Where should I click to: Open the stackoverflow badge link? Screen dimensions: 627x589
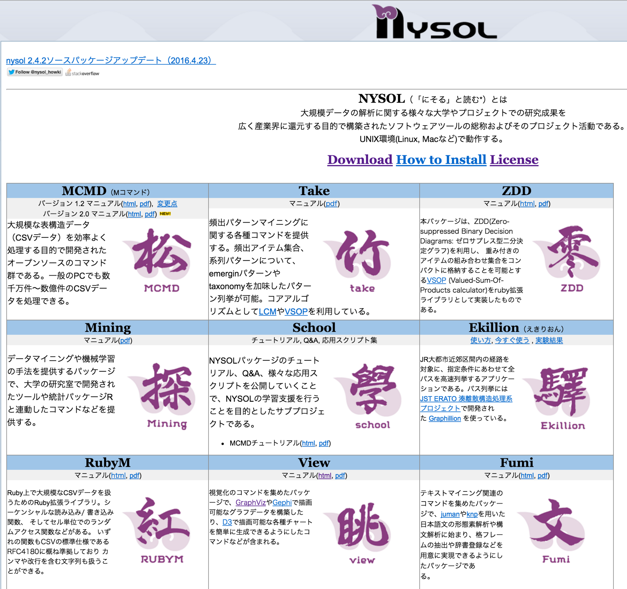[x=82, y=73]
